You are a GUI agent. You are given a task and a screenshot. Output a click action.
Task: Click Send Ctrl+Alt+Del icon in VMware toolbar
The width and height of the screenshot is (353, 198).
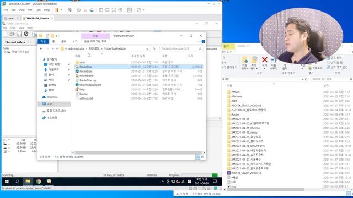(x=69, y=10)
